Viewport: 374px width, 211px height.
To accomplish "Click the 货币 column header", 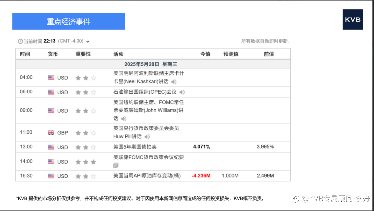I will pyautogui.click(x=53, y=54).
